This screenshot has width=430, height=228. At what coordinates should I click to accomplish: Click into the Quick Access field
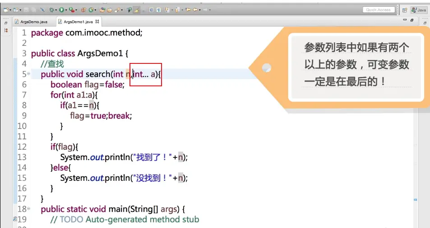click(x=379, y=10)
